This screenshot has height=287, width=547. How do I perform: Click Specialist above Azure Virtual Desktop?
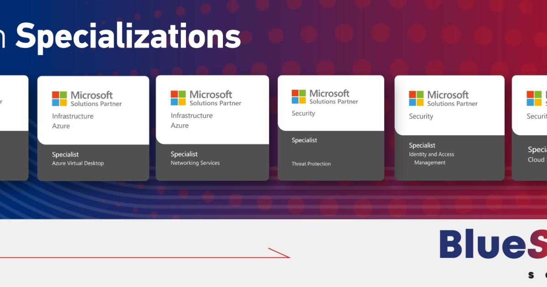click(x=65, y=154)
